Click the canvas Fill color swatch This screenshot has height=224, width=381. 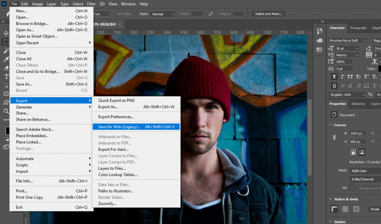coord(352,188)
